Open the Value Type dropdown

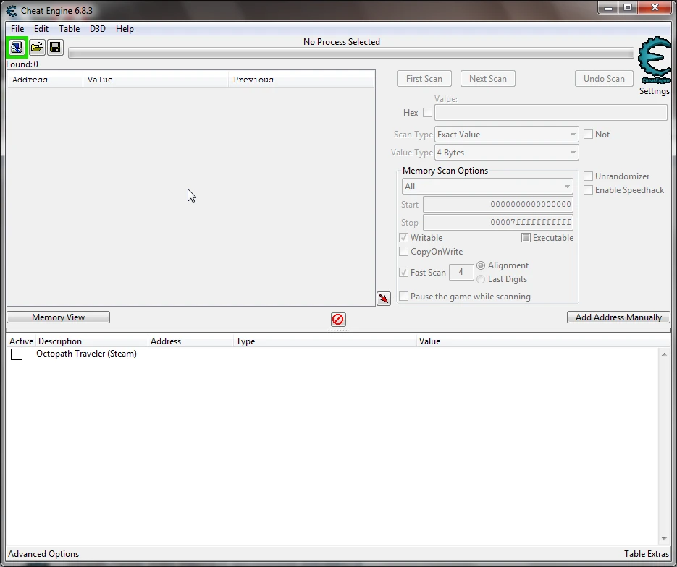point(506,153)
